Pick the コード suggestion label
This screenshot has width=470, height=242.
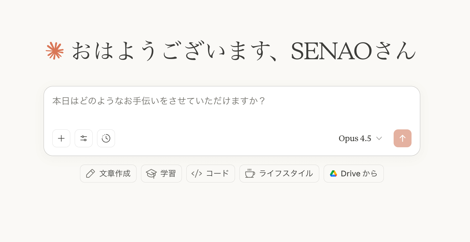(x=217, y=174)
